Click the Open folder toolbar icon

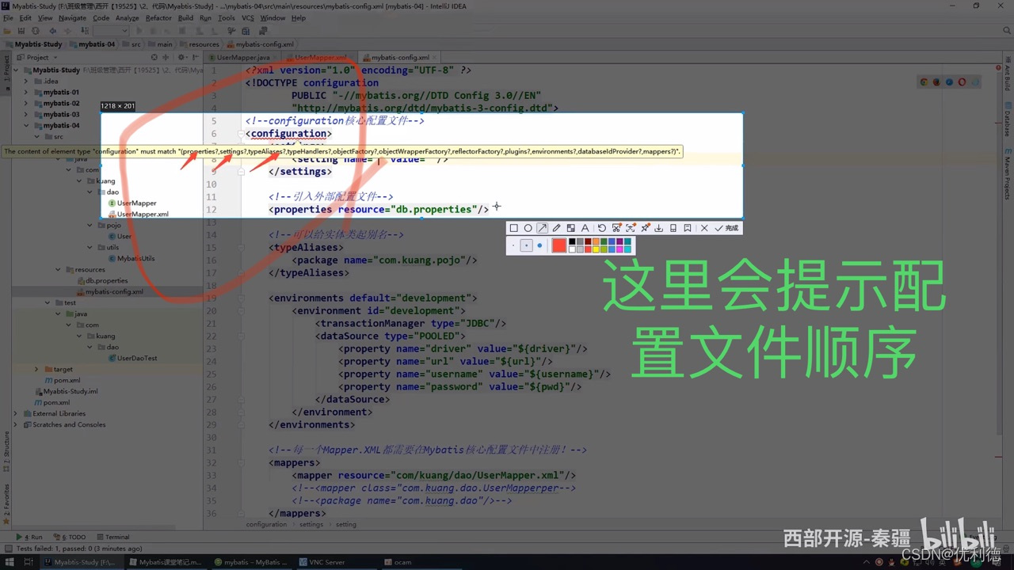coord(7,31)
